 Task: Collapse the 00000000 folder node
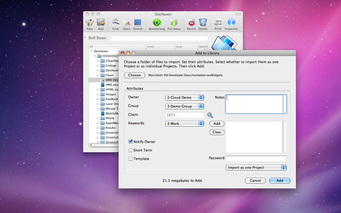click(95, 56)
